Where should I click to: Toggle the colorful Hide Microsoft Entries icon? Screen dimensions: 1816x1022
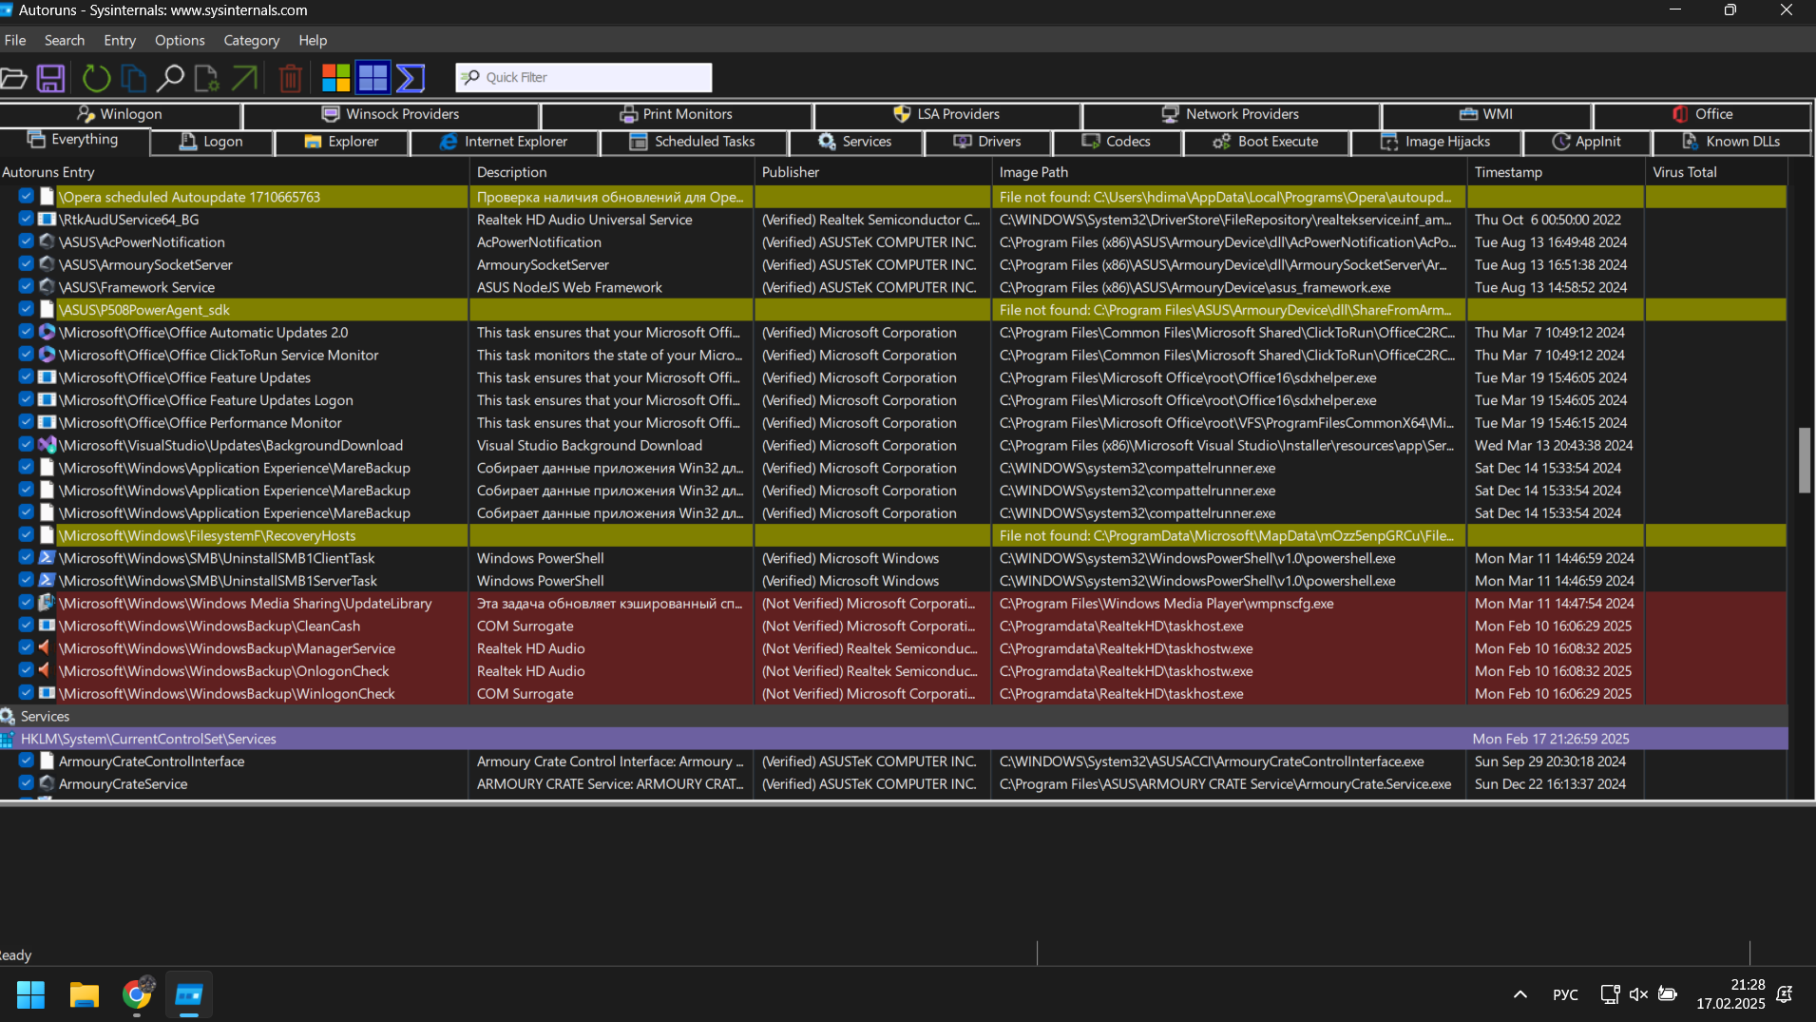pos(335,78)
